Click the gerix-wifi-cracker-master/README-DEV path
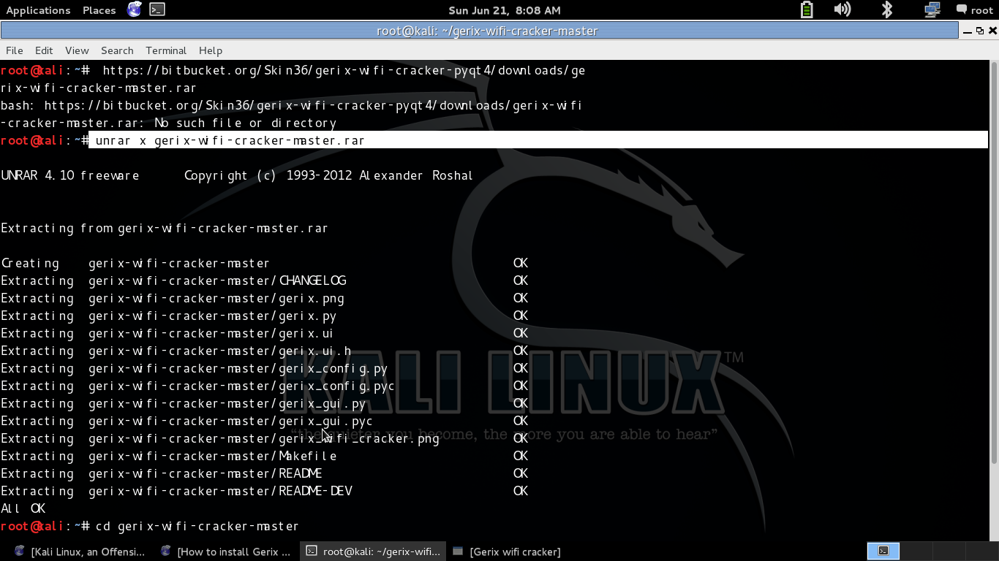 220,491
